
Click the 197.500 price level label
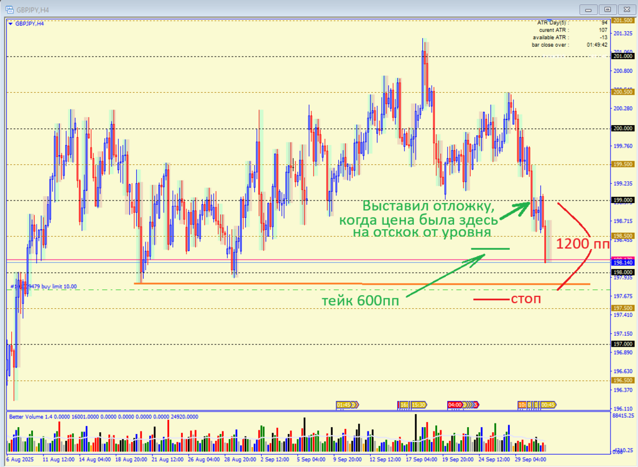(x=622, y=308)
